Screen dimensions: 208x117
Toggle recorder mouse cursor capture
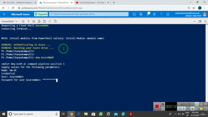point(192,109)
